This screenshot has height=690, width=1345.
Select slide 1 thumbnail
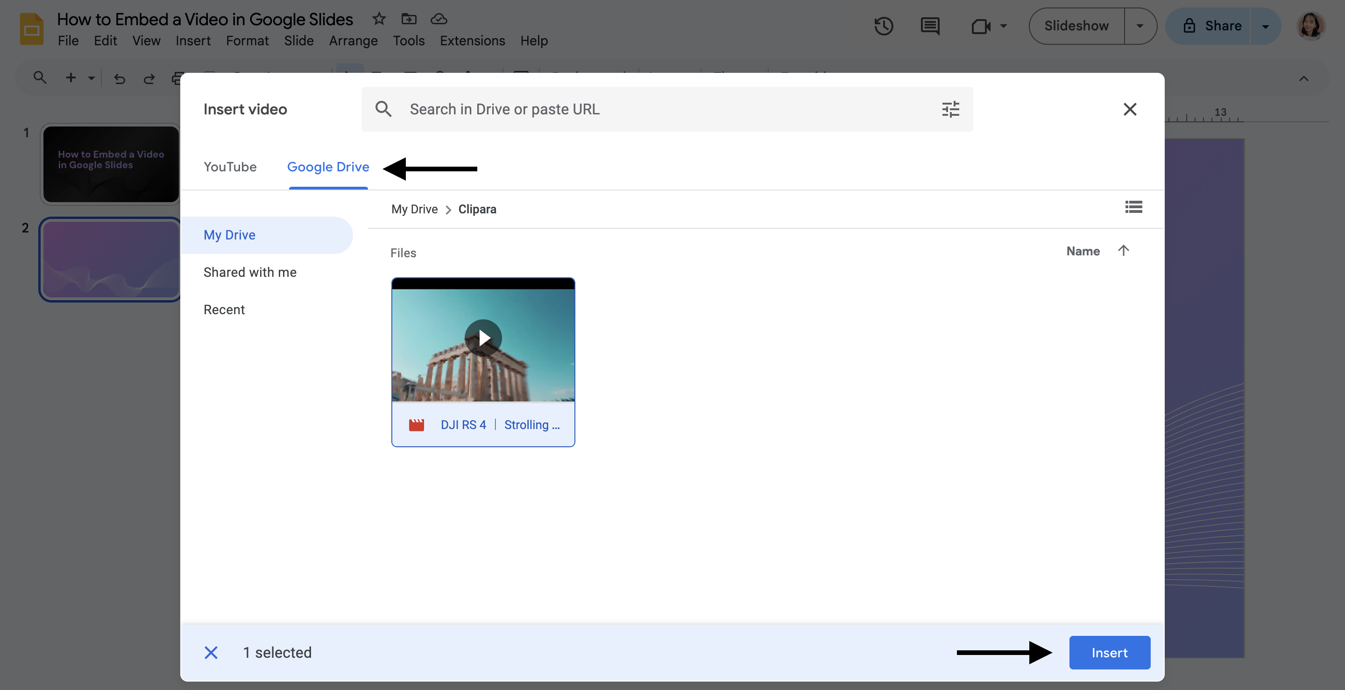click(x=111, y=164)
